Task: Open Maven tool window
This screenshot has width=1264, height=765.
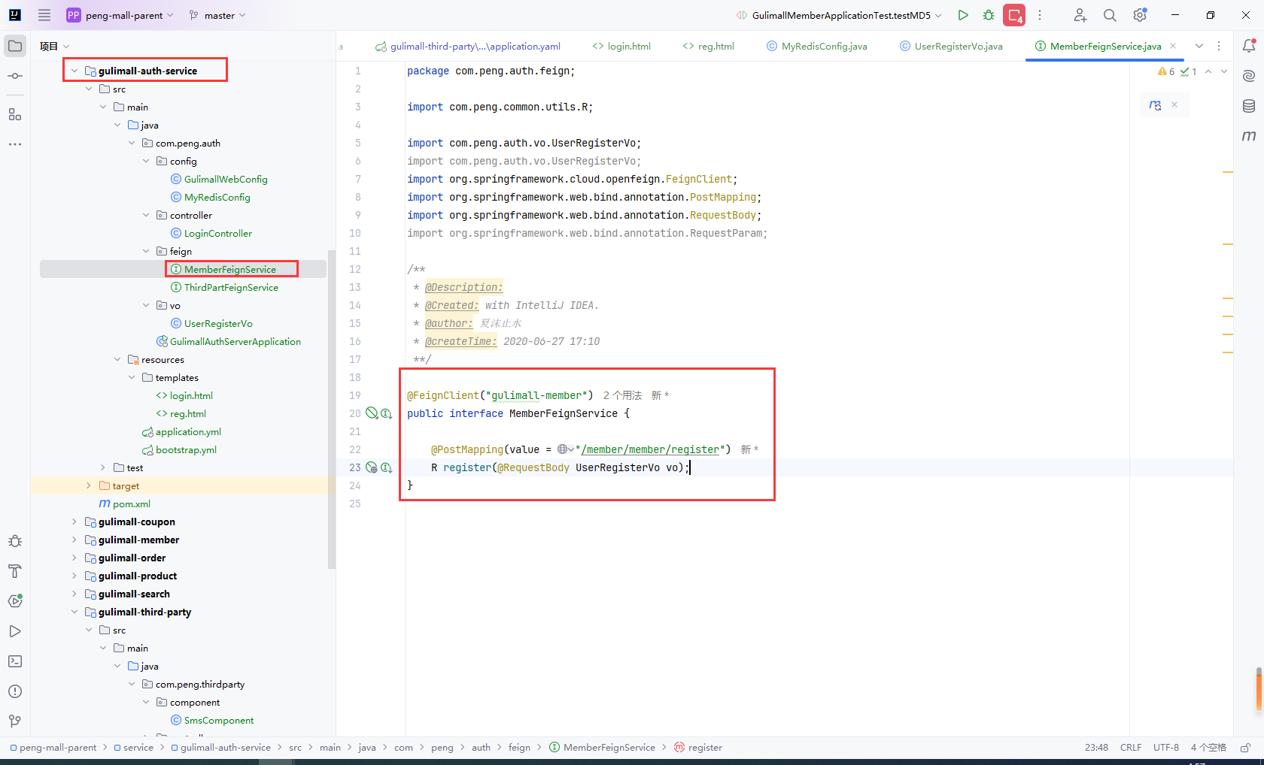Action: pos(1249,136)
